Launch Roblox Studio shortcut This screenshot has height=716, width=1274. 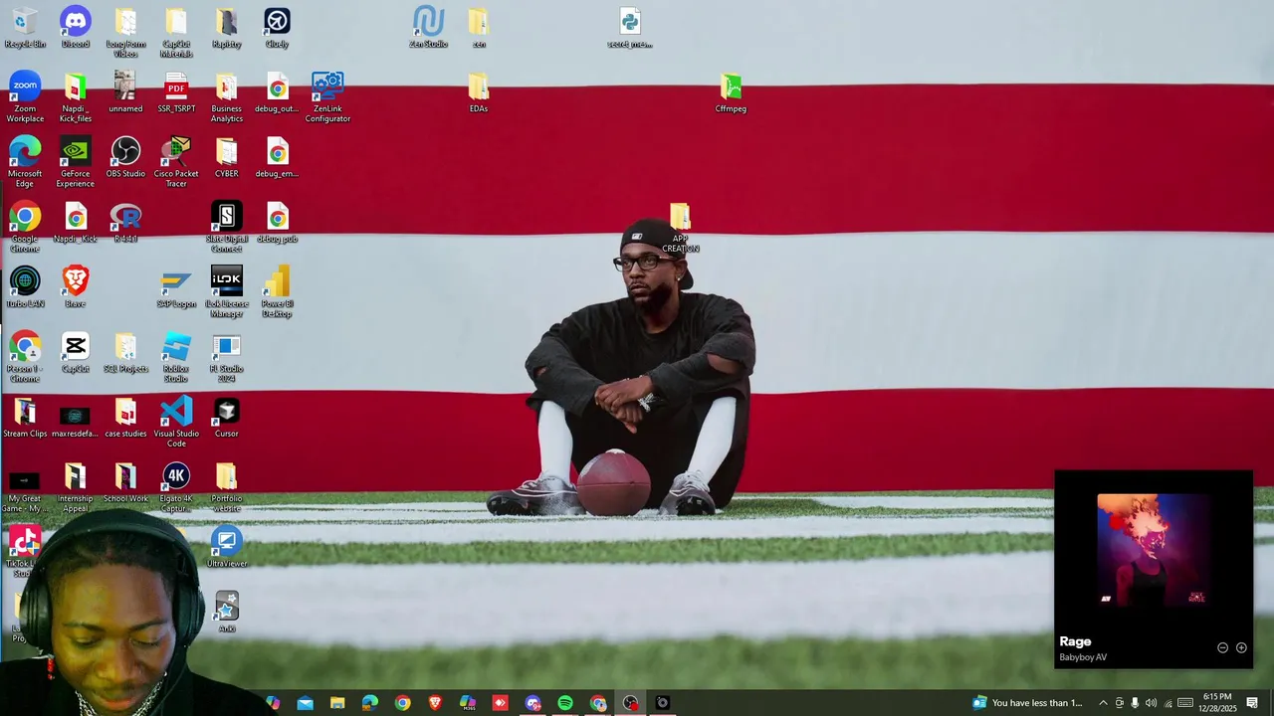[x=176, y=357]
